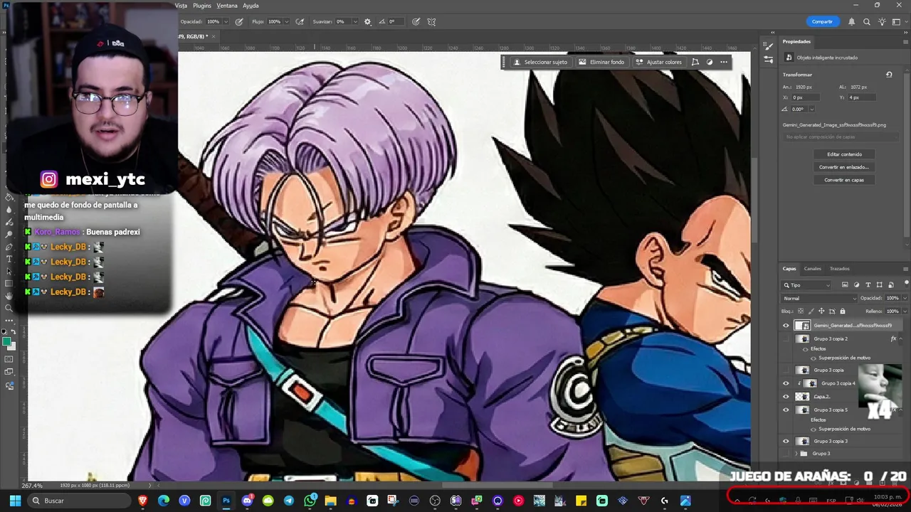Filter layers by pixel layers icon
The image size is (911, 512).
[x=845, y=285]
